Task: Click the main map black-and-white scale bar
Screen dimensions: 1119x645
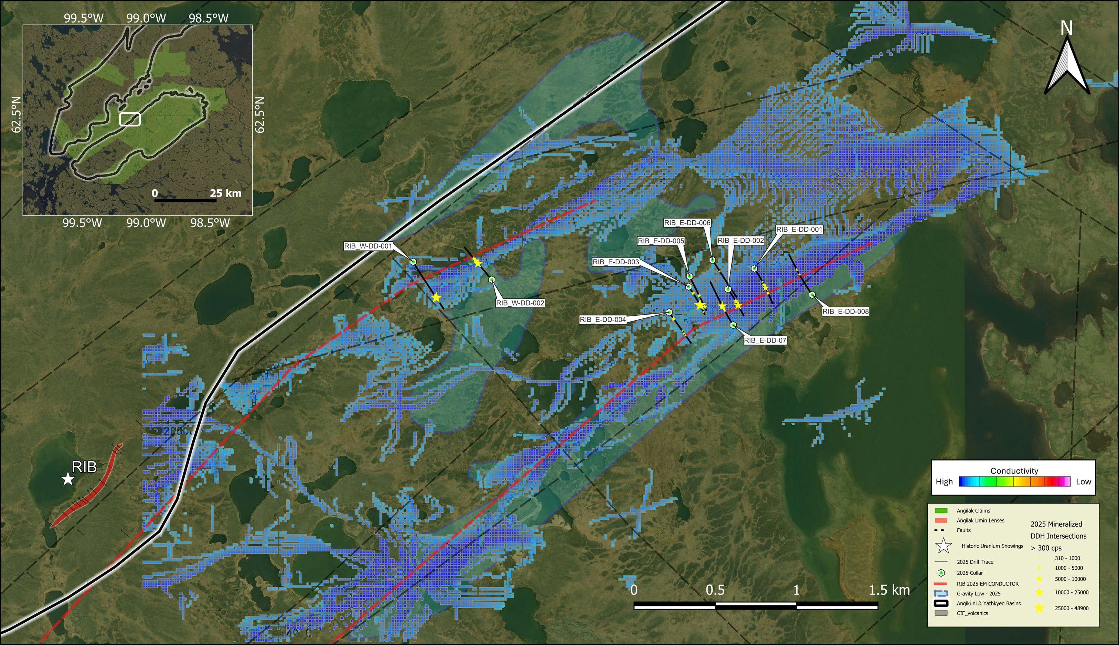Action: [756, 605]
